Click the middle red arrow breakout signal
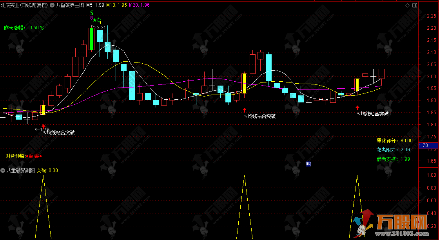This screenshot has height=240, width=439. (245, 110)
